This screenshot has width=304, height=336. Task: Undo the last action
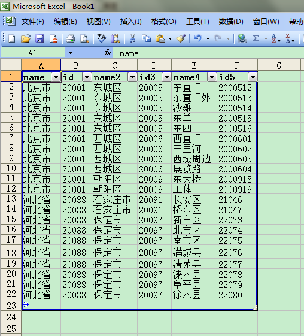(198, 38)
